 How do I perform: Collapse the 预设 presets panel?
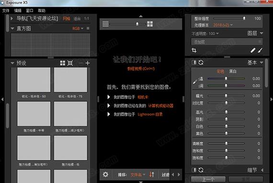click(x=12, y=63)
